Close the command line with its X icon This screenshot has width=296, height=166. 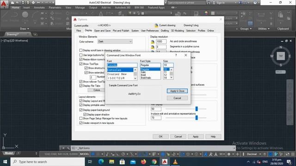(64, 148)
